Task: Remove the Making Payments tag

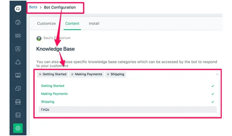Action: coord(72,74)
